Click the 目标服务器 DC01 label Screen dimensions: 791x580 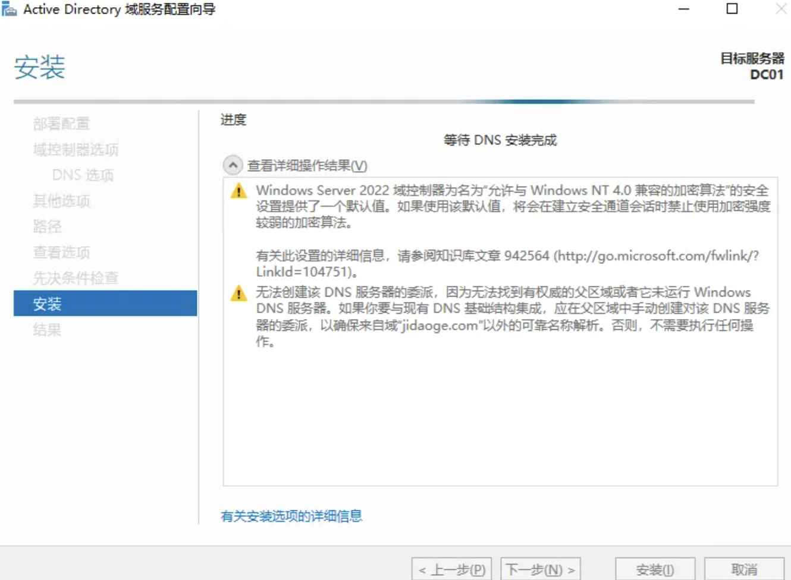(x=752, y=66)
